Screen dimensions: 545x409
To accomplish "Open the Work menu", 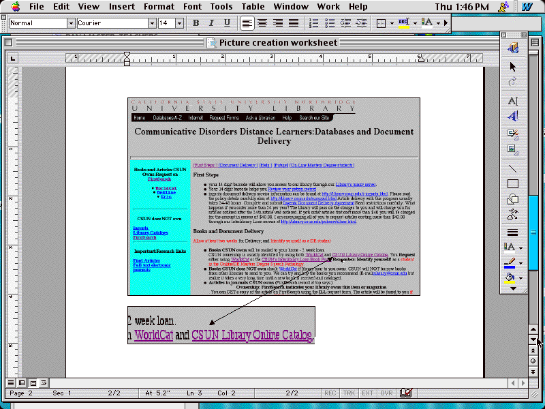I will coord(328,7).
